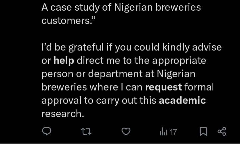The height and width of the screenshot is (144, 240).
Task: Click the word "appropriate"
Action: tap(180, 61)
